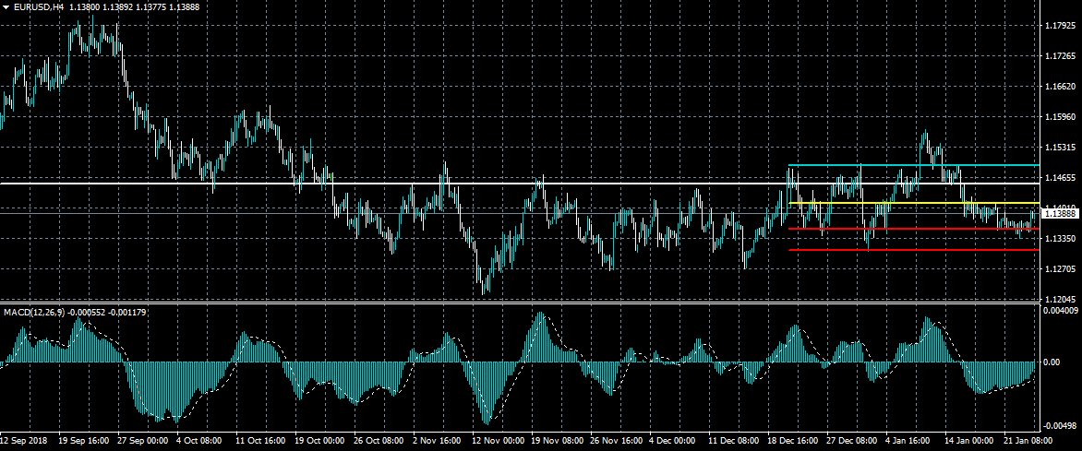1082x451 pixels.
Task: Click the 1.12705 price axis label
Action: [x=1059, y=269]
